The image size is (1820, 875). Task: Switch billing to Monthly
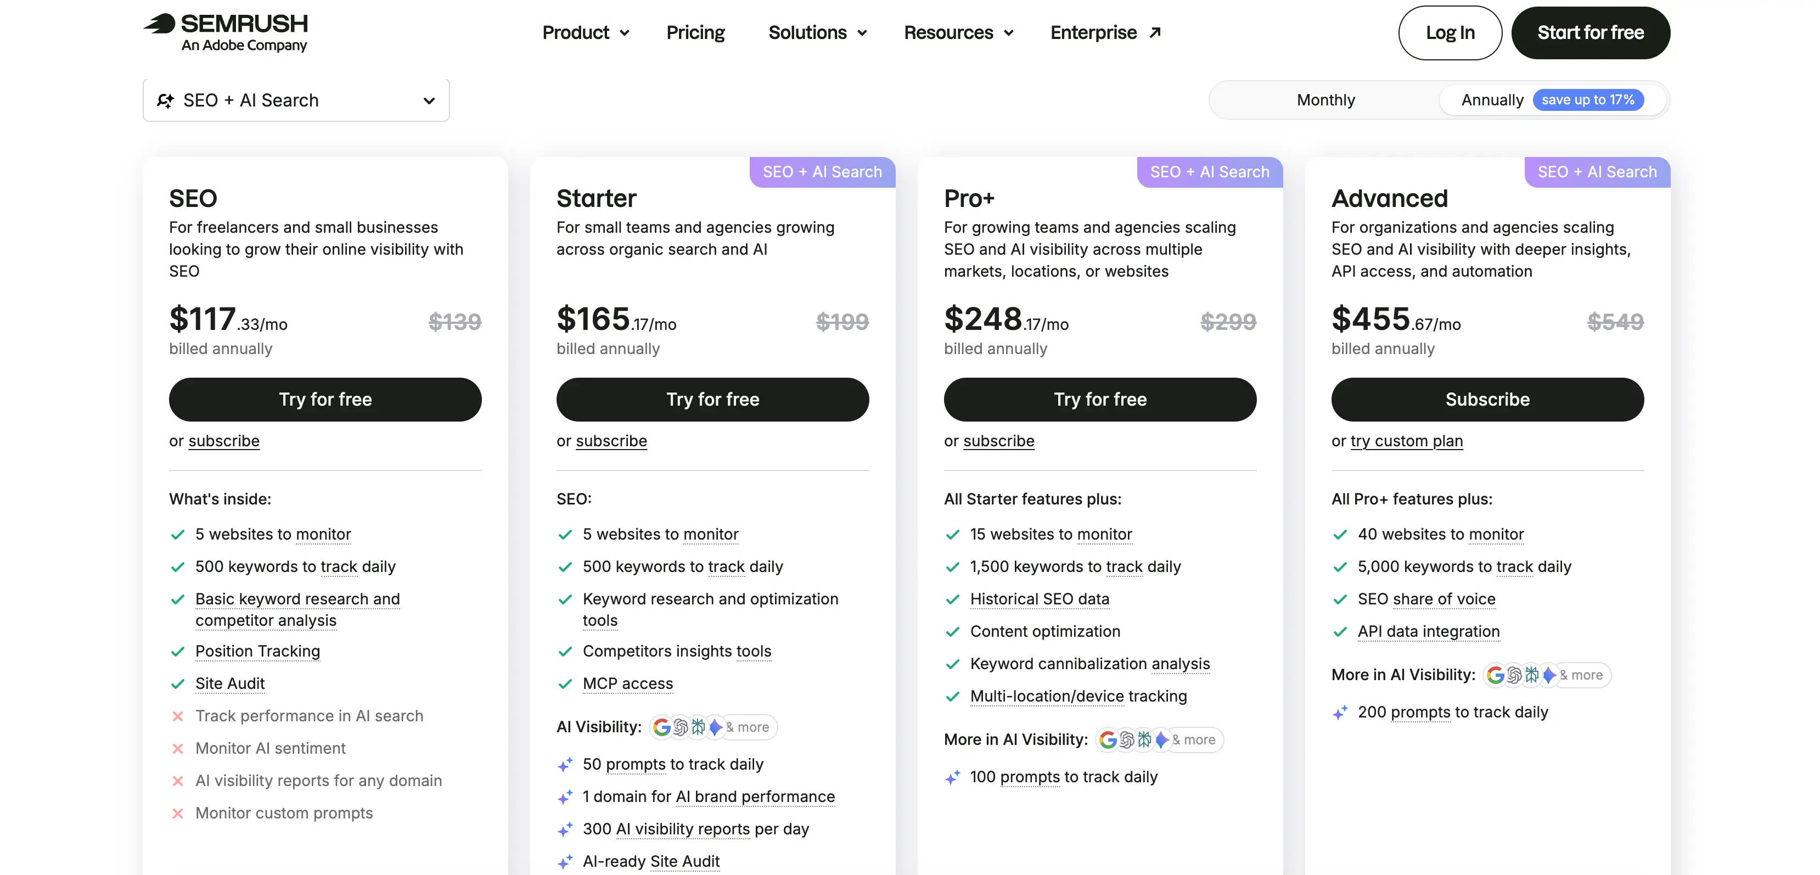click(x=1325, y=100)
